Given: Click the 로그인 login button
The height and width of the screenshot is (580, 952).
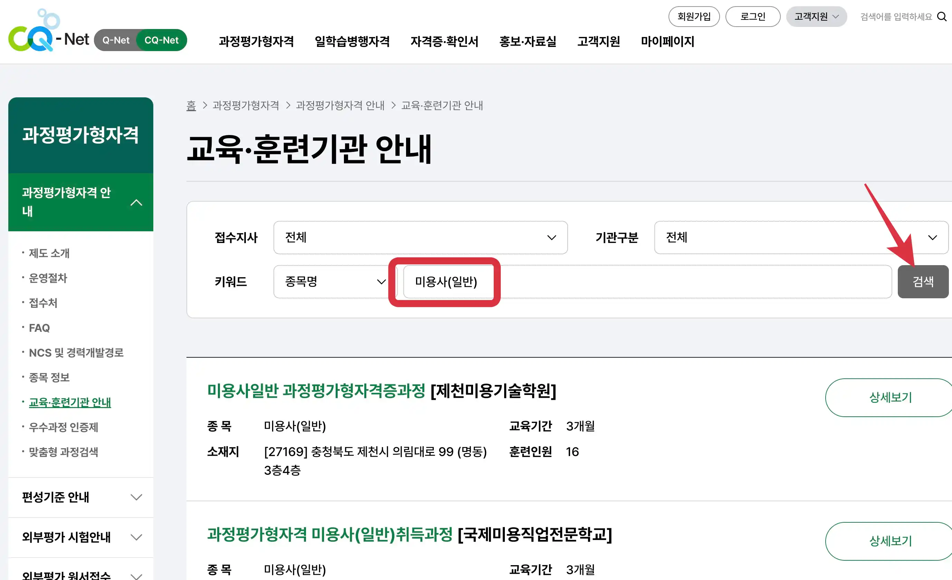Looking at the screenshot, I should (x=753, y=16).
